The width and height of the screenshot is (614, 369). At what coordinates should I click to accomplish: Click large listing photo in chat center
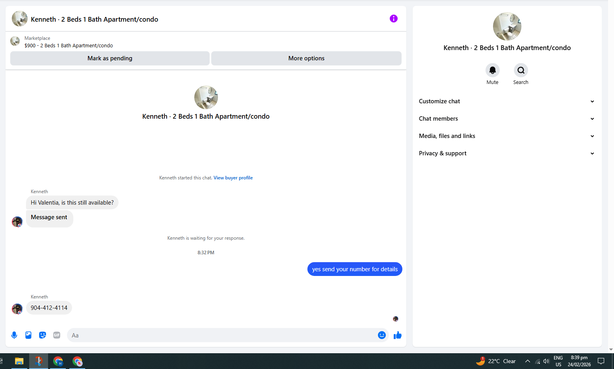(x=206, y=97)
